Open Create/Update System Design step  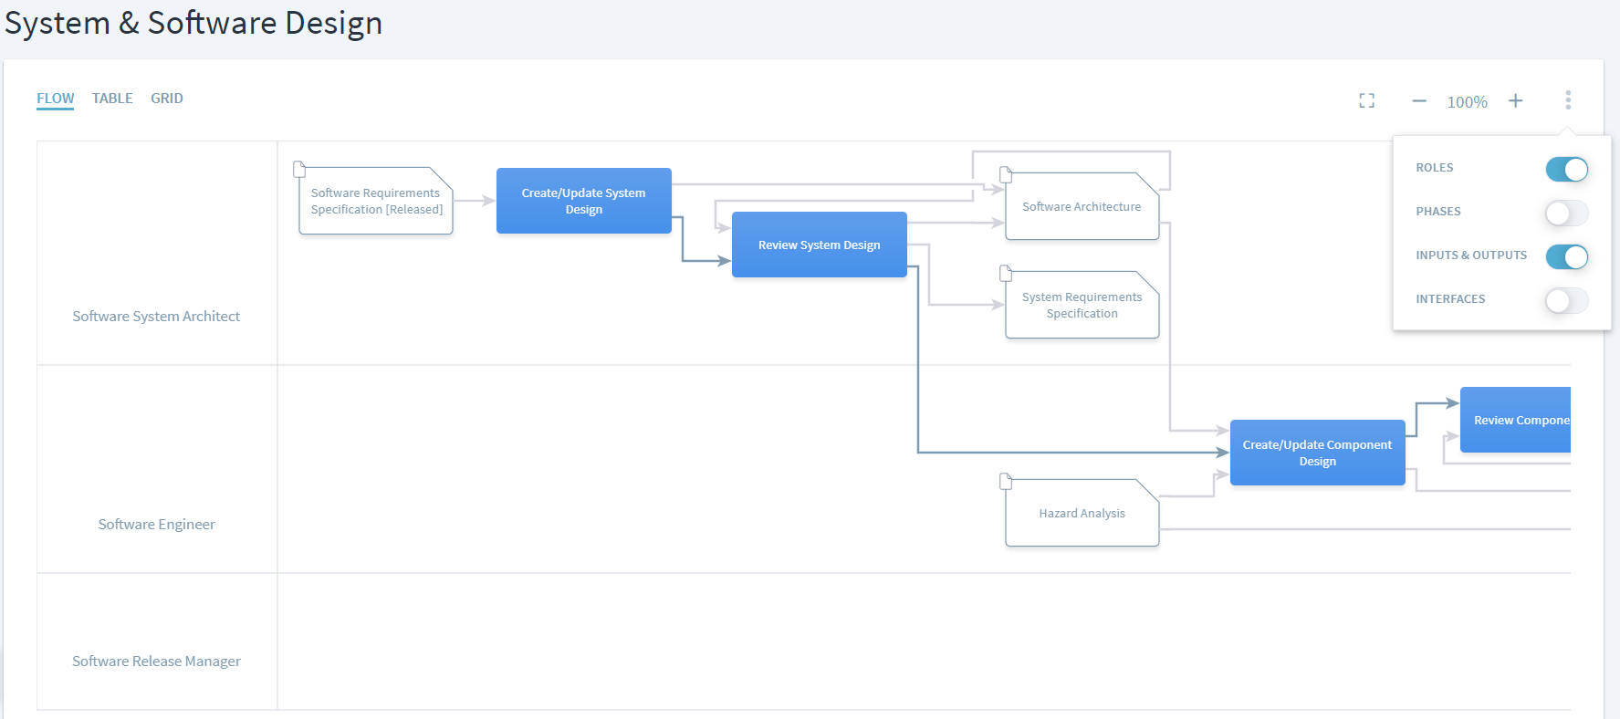[583, 201]
